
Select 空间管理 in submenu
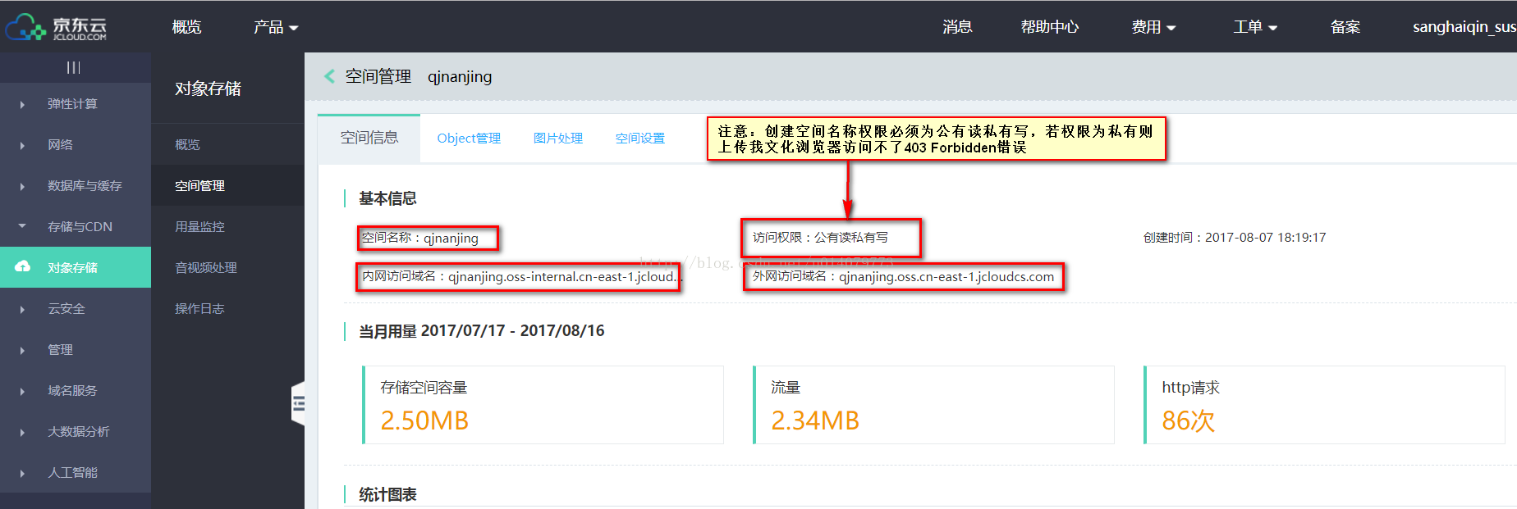click(x=227, y=185)
